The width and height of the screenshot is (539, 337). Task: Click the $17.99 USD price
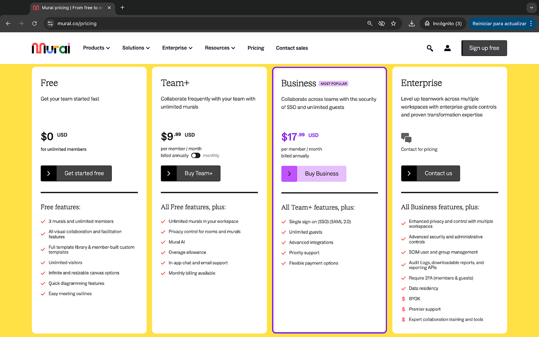300,137
